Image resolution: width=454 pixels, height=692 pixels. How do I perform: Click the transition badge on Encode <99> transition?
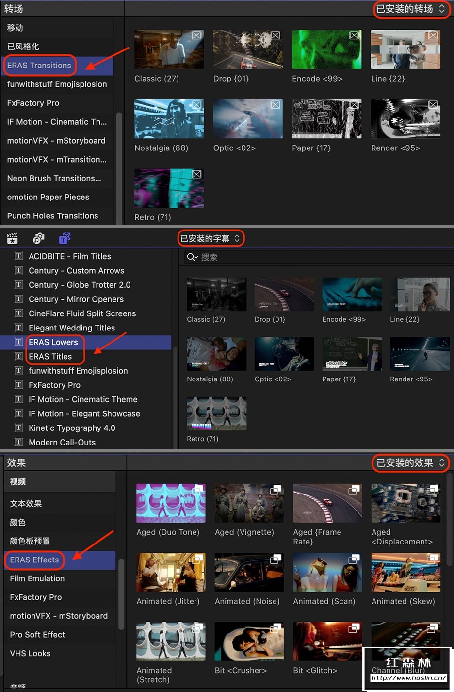(355, 35)
